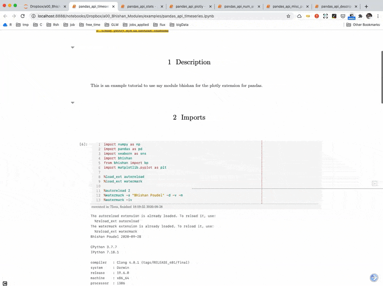This screenshot has width=383, height=286.
Task: Open the Rsh bookmarks folder
Action: pyautogui.click(x=53, y=25)
